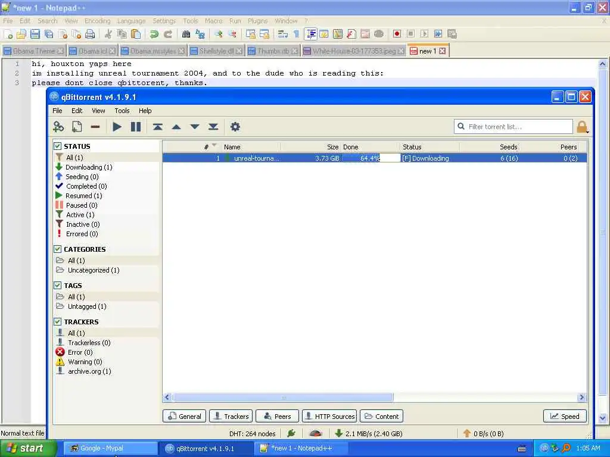
Task: Move torrent up in the queue
Action: click(176, 127)
